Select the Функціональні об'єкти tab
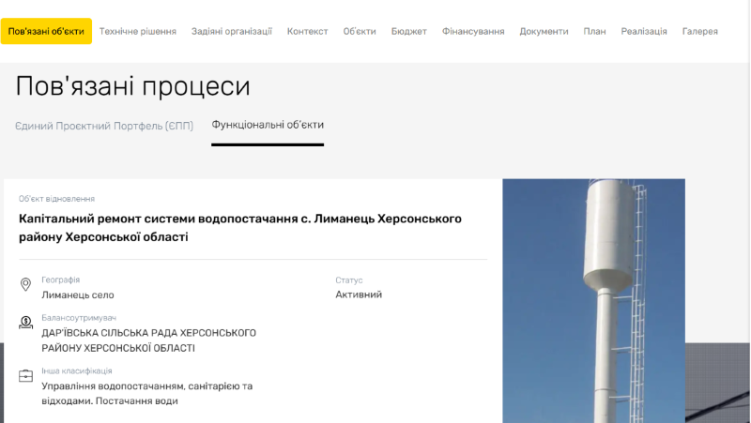 click(x=268, y=125)
